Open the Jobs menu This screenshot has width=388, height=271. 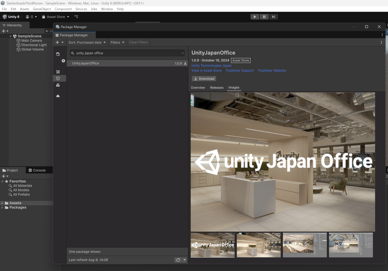[x=94, y=9]
